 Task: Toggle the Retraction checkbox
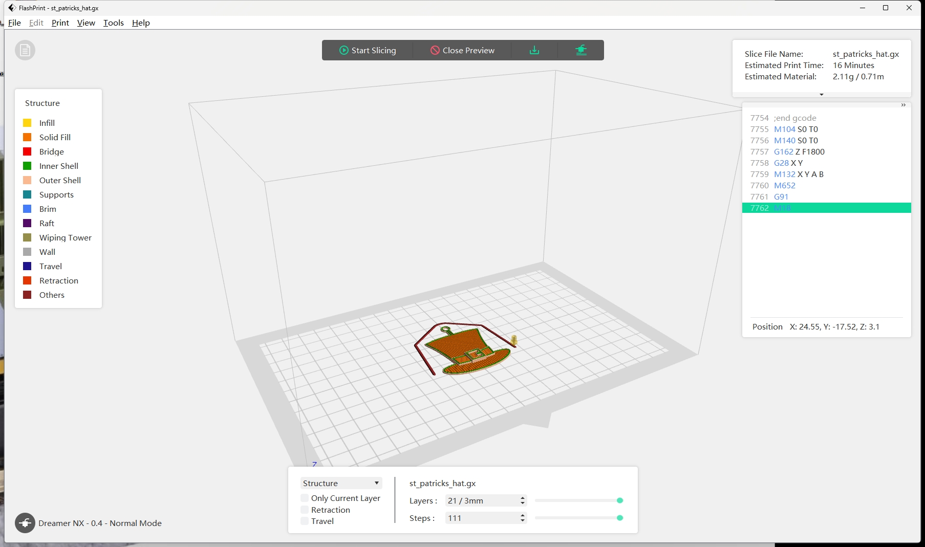pyautogui.click(x=305, y=510)
